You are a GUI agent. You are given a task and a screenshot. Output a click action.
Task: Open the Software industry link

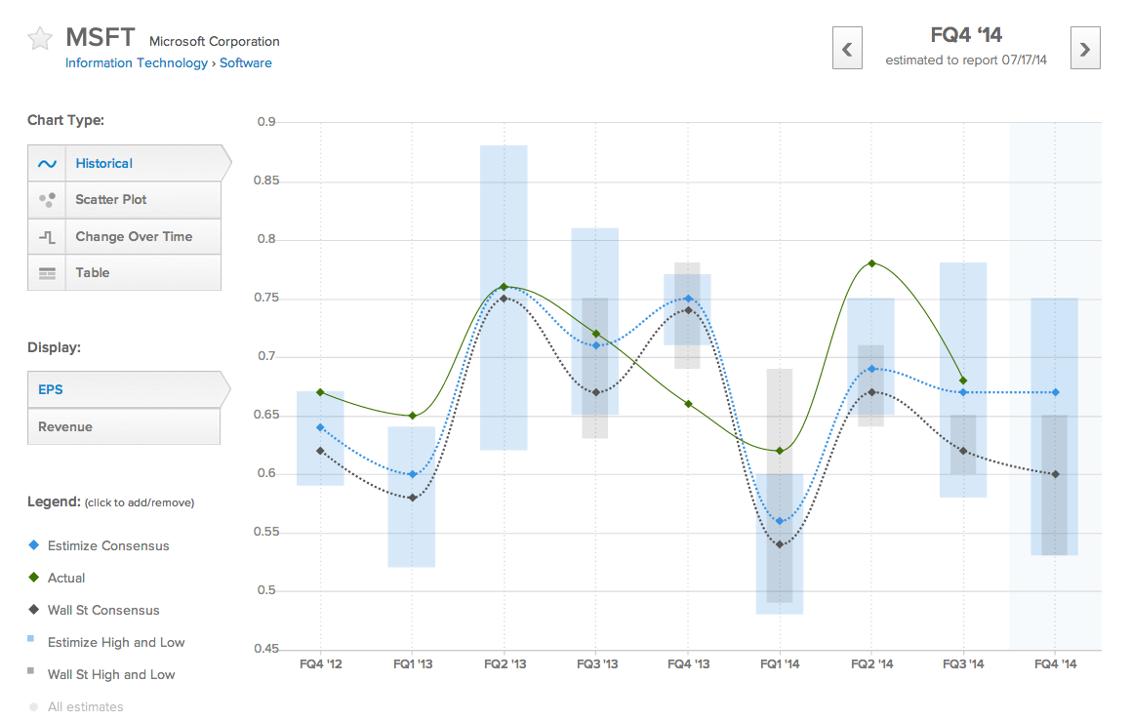coord(245,62)
